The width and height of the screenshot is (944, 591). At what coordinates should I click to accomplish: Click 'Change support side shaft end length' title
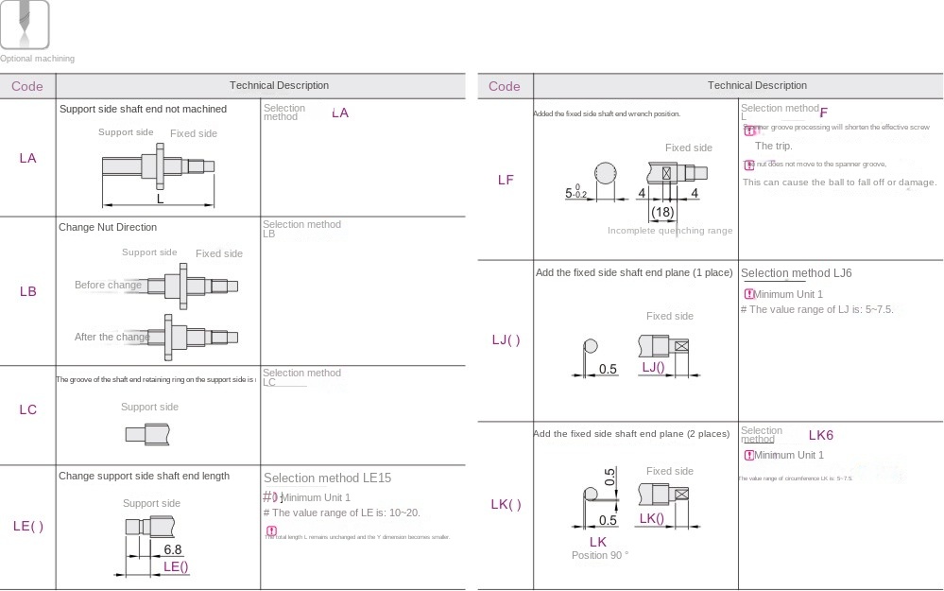tap(144, 476)
